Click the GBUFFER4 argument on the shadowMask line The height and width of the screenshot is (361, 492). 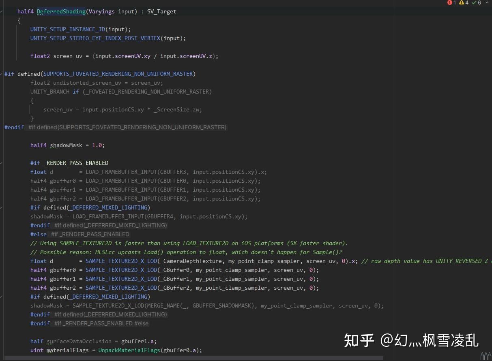(x=160, y=216)
